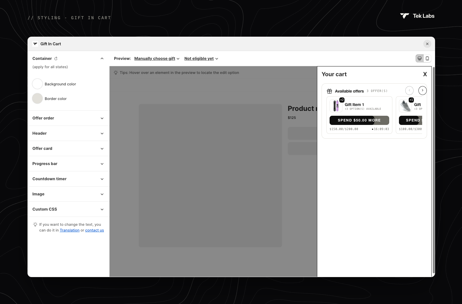This screenshot has height=304, width=462.
Task: Click the $100.00/$300 progress text
Action: (410, 129)
